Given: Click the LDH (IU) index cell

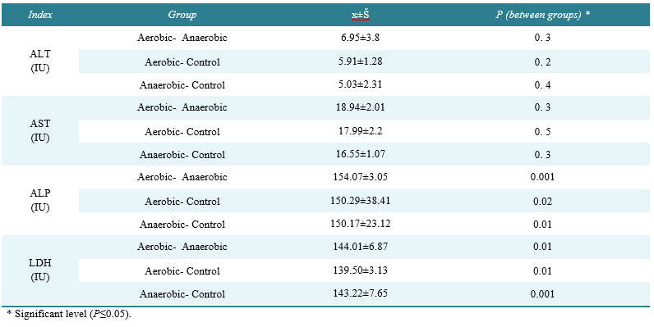Looking at the screenshot, I should (40, 270).
